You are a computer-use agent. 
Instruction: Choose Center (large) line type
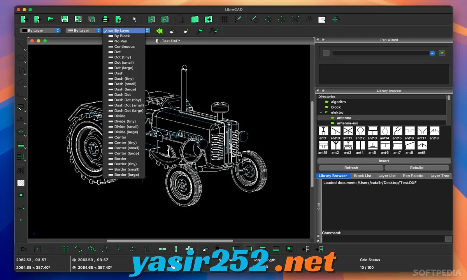point(124,153)
